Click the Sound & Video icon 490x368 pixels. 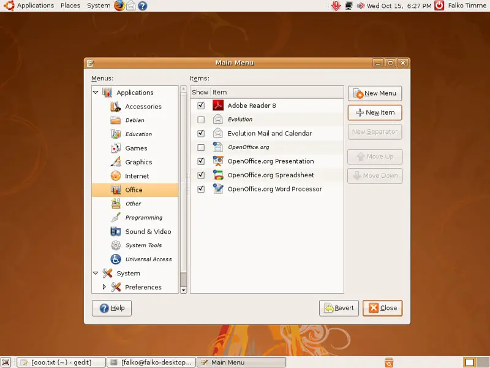click(116, 231)
